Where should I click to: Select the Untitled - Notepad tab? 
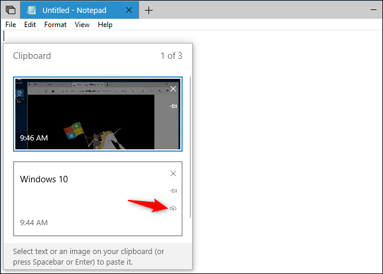(x=80, y=10)
